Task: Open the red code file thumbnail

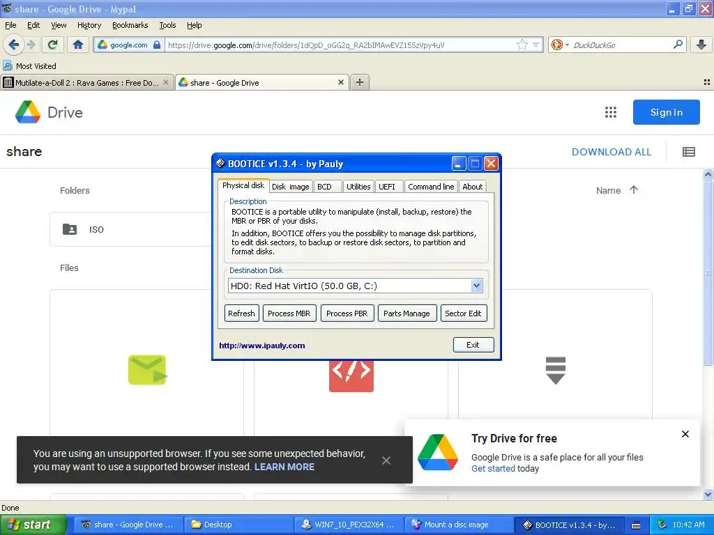Action: click(x=351, y=375)
